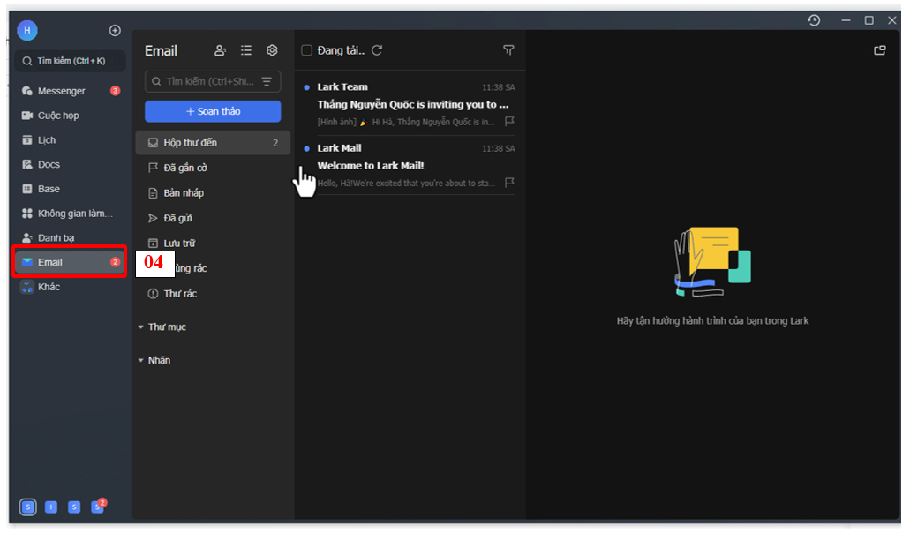Screen dimensions: 910x533
Task: Switch to account icon with badge 2
Action: click(97, 507)
